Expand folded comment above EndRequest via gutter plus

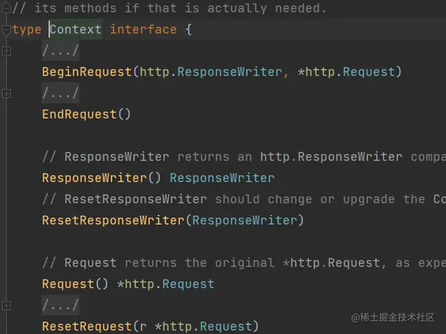[x=6, y=93]
